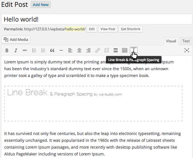The width and height of the screenshot is (193, 158).
Task: Center align the text
Action: [x=79, y=50]
